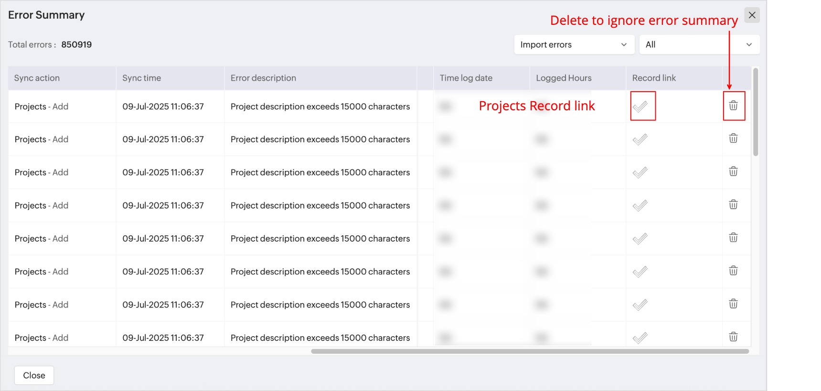Image resolution: width=821 pixels, height=391 pixels.
Task: Click the trash icon in the fourth row
Action: coord(733,205)
